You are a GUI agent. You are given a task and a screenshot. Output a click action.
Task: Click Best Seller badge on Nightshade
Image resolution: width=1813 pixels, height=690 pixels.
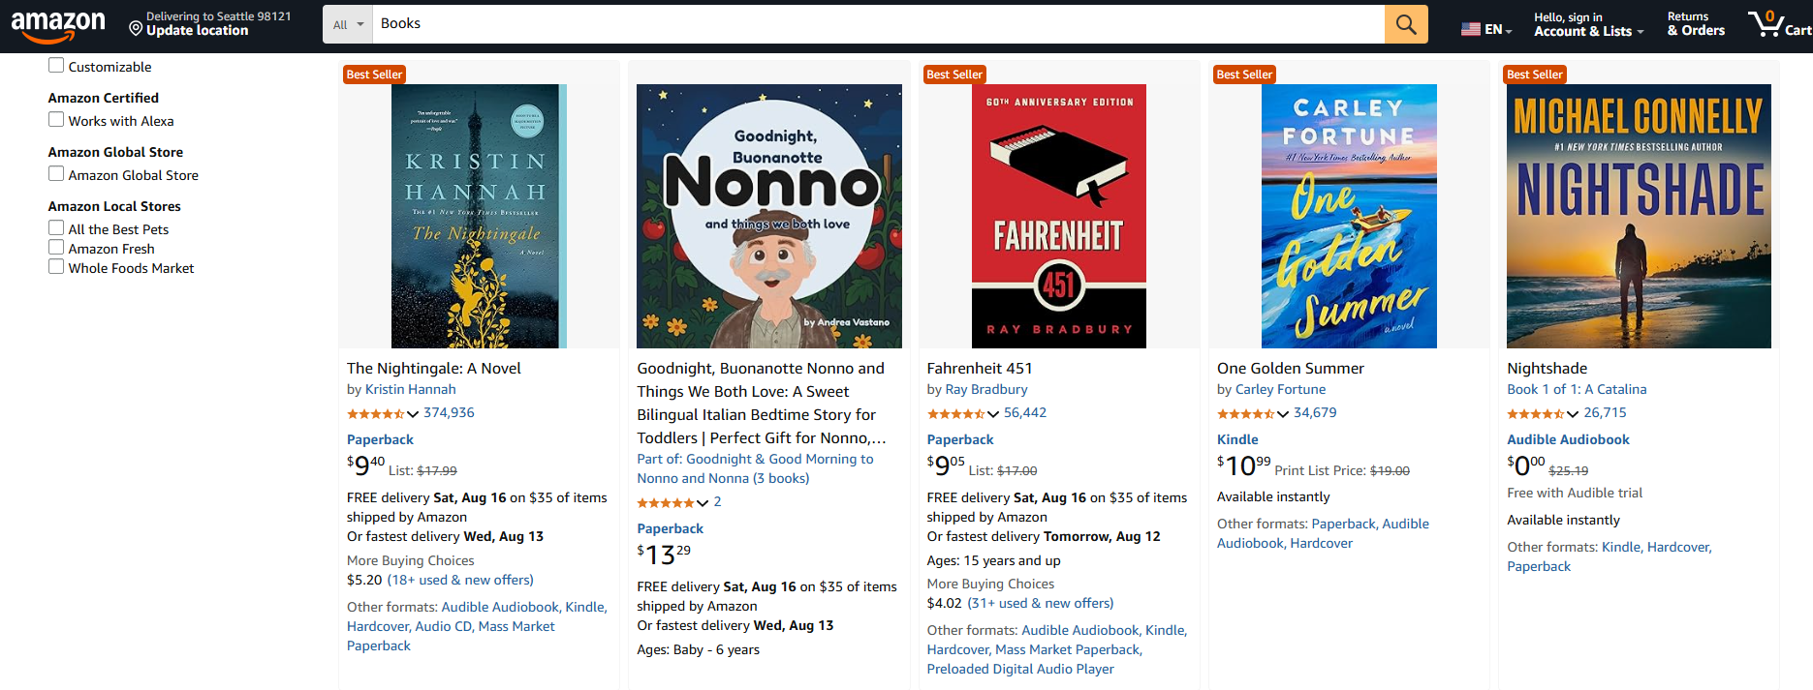(x=1534, y=75)
